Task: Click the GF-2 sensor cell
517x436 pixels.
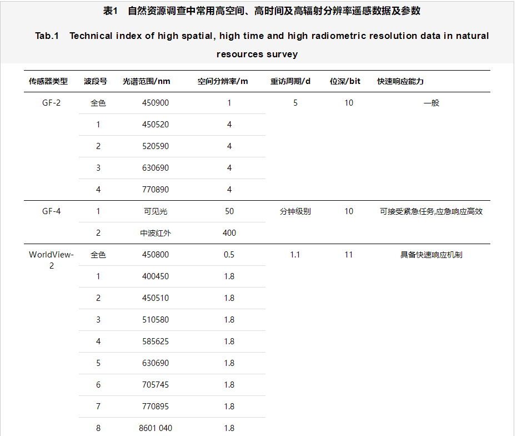Action: click(52, 103)
